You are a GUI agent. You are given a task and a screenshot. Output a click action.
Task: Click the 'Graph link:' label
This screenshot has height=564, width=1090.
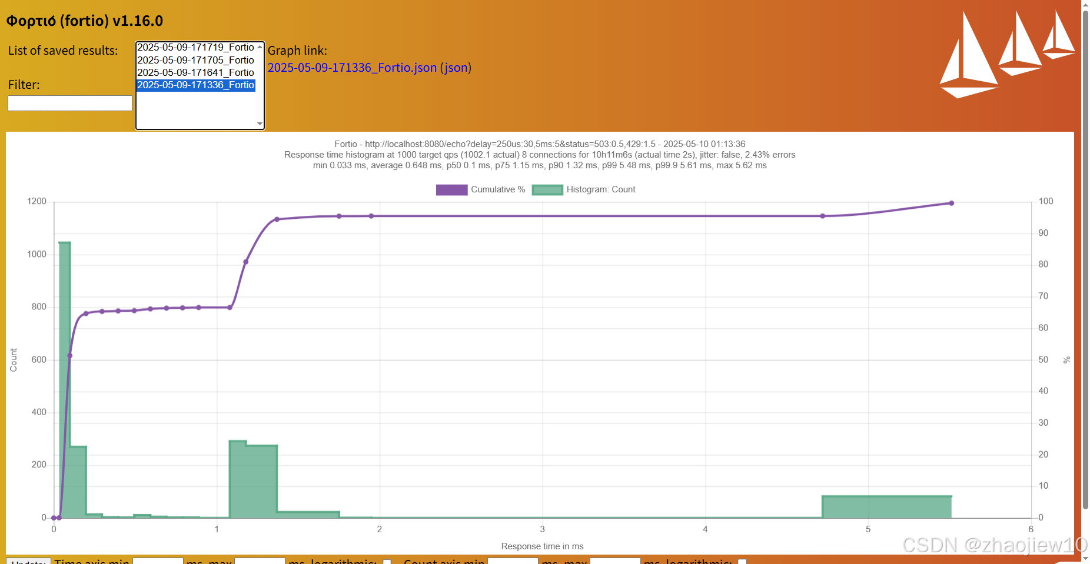click(x=297, y=51)
